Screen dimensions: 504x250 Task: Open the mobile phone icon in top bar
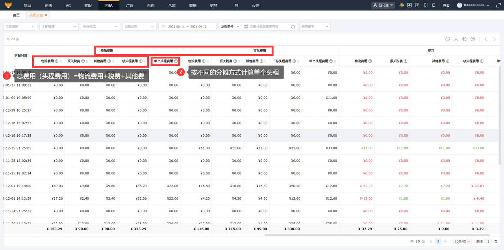click(426, 6)
